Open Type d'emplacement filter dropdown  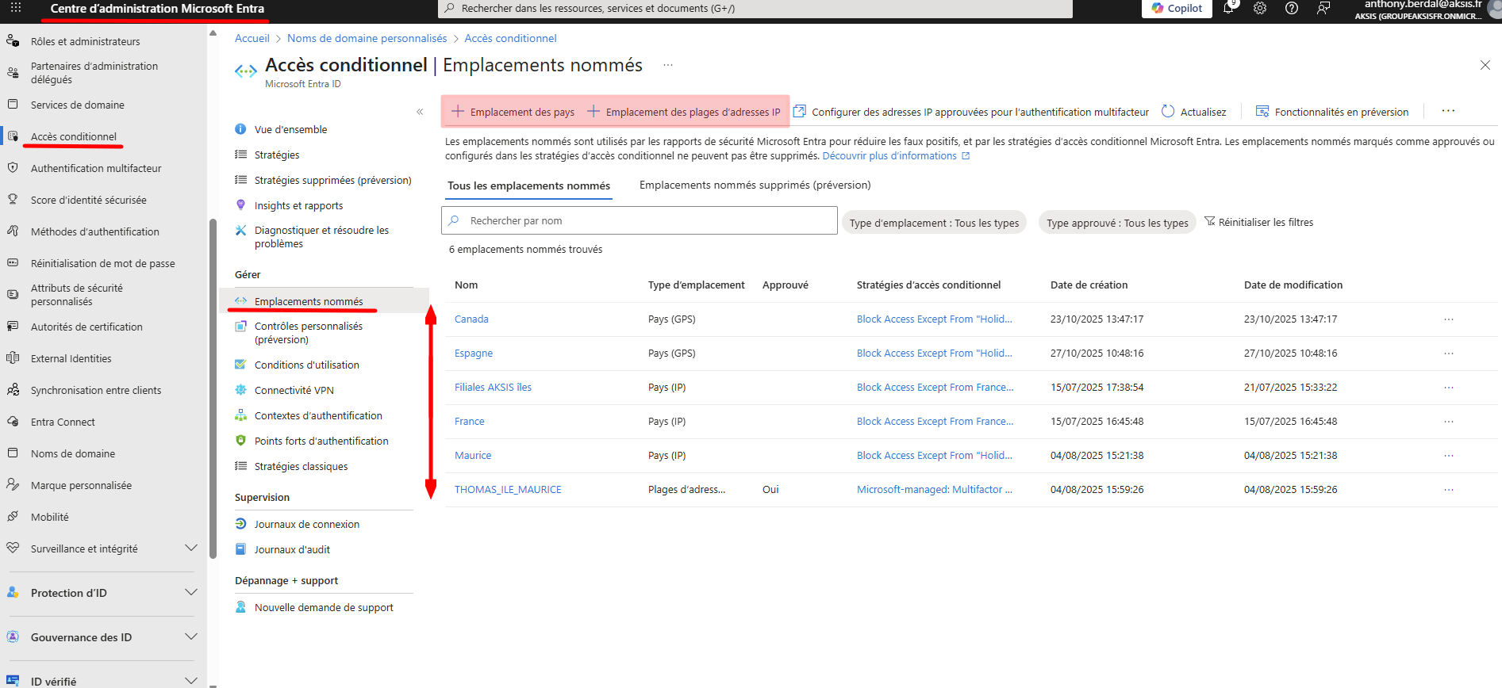click(x=935, y=223)
